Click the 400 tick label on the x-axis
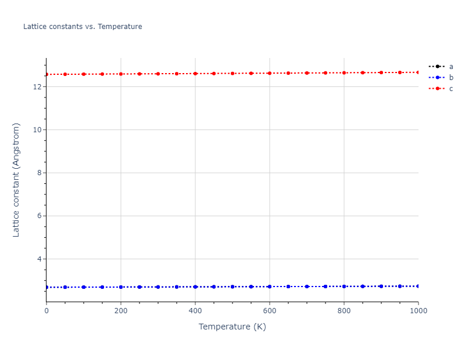The height and width of the screenshot is (348, 465). click(x=195, y=311)
